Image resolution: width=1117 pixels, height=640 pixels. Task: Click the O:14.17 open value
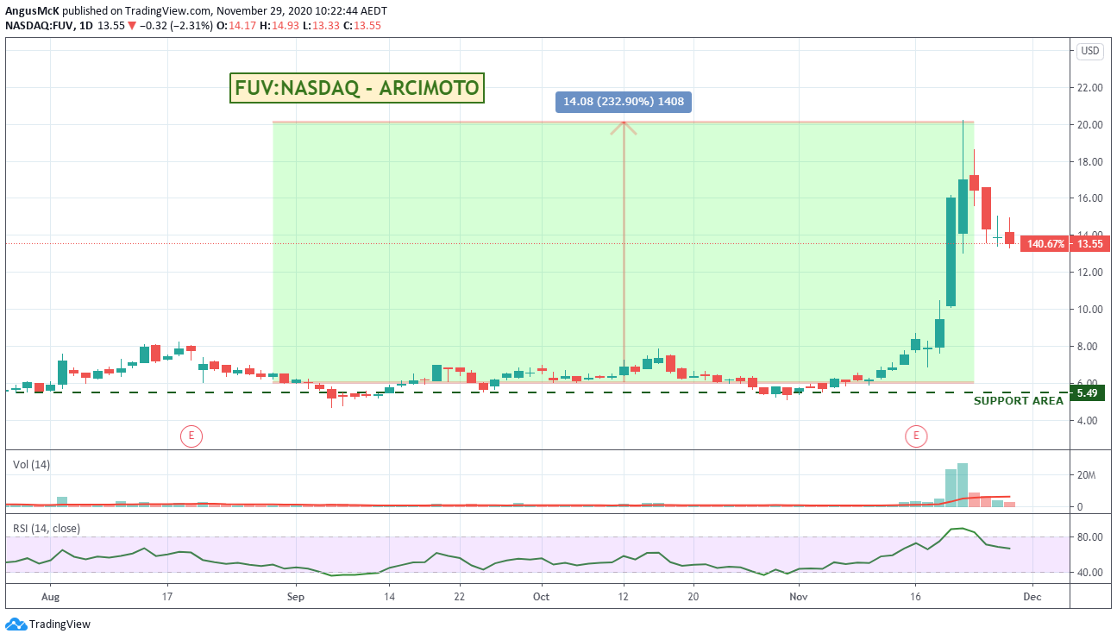pyautogui.click(x=236, y=25)
